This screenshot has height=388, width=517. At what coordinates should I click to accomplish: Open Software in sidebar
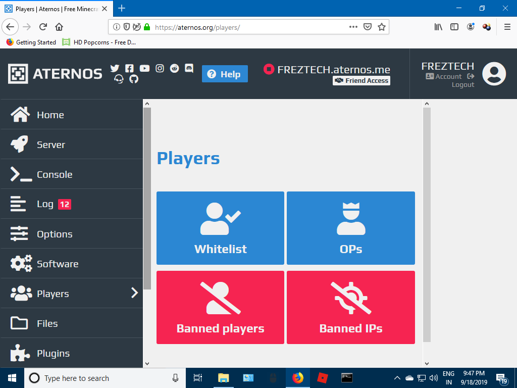tap(72, 264)
